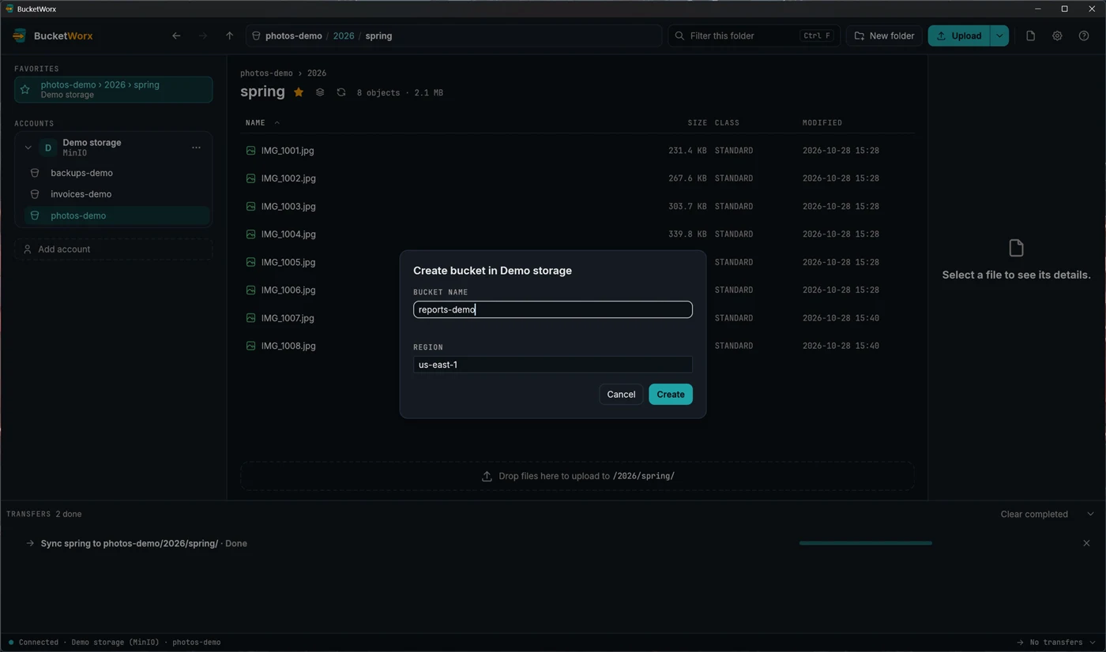Click the BucketWorx logo icon

click(20, 36)
